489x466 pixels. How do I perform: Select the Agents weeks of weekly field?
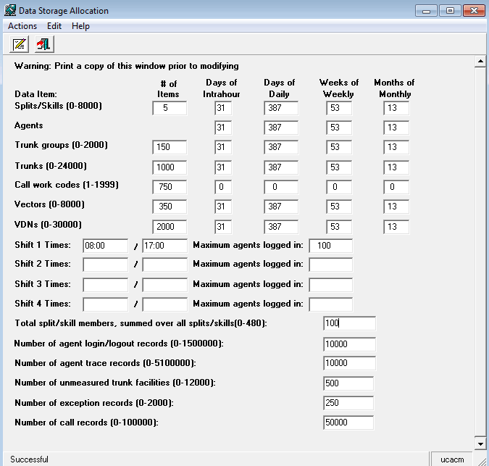339,128
